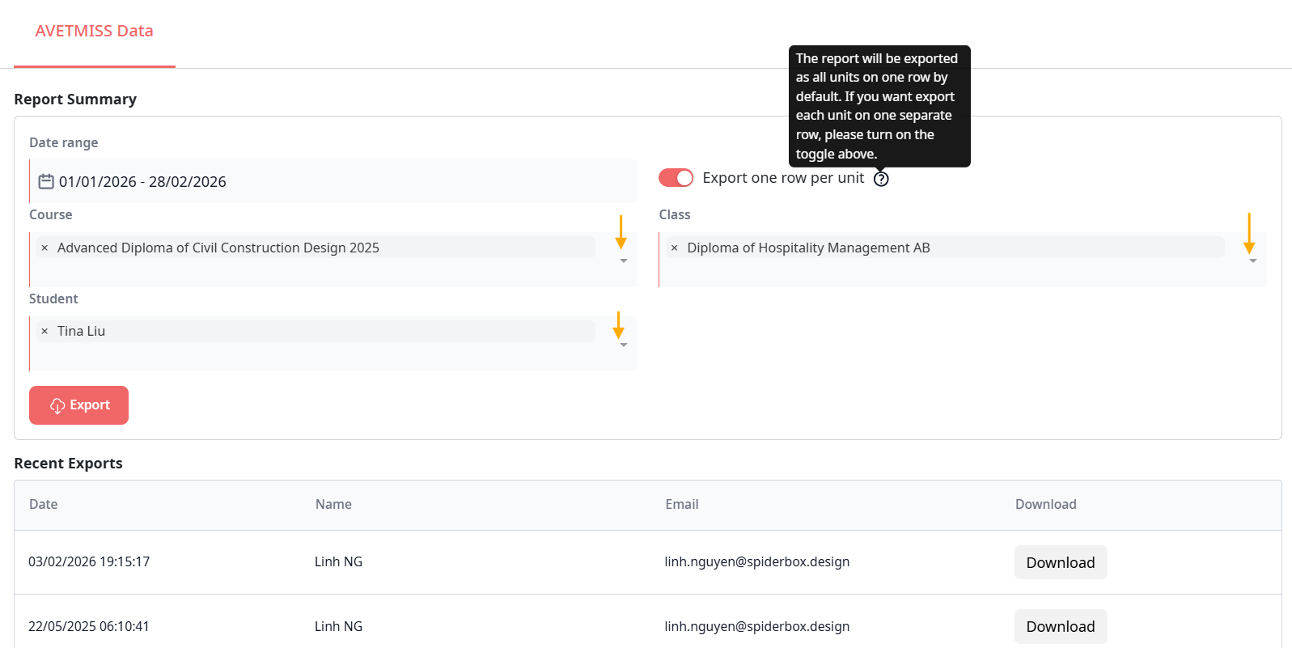Switch to the AVETMISS Data tab
1292x648 pixels.
tap(94, 32)
